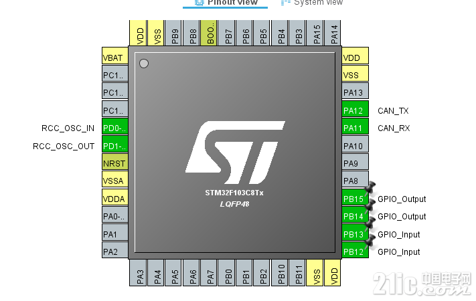Viewport: 476px width, 301px height.
Task: Click the green PA11 CAN_RX pin
Action: coord(355,126)
